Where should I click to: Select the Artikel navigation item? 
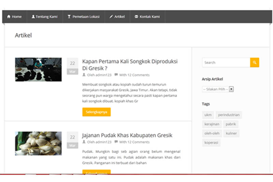coord(117,17)
